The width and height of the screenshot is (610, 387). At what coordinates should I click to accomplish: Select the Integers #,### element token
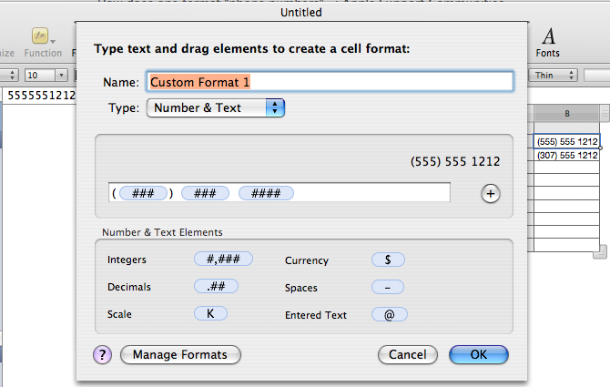click(223, 260)
